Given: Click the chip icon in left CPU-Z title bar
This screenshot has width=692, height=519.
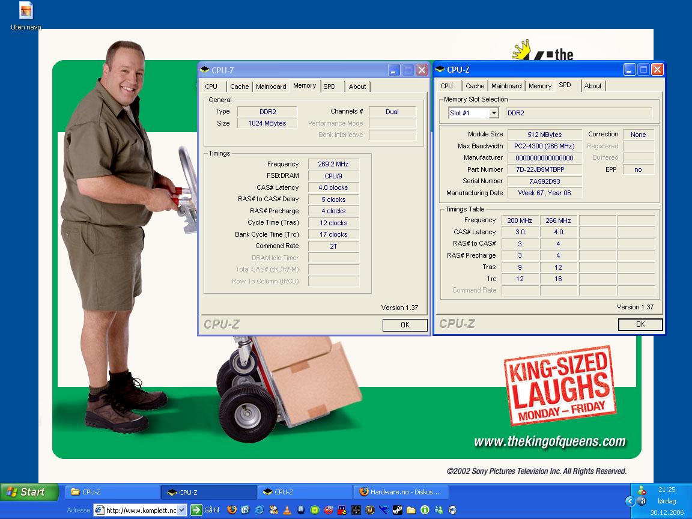Looking at the screenshot, I should point(204,70).
